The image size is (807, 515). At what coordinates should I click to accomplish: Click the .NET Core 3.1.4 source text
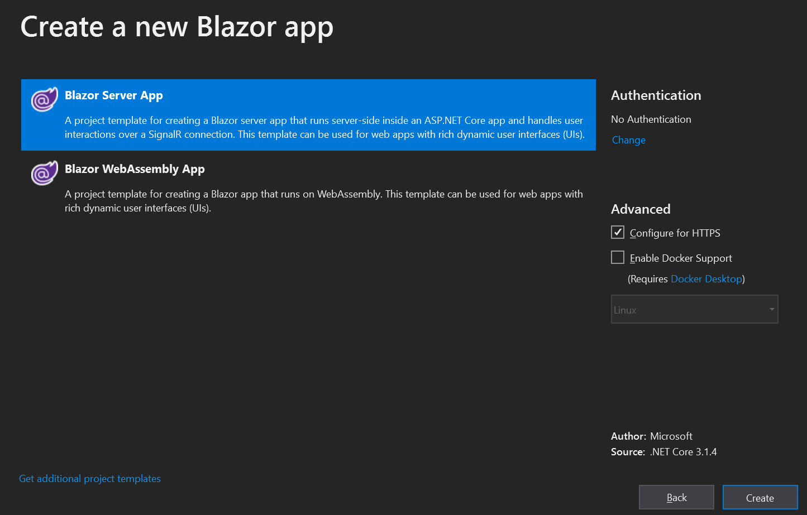pyautogui.click(x=682, y=451)
